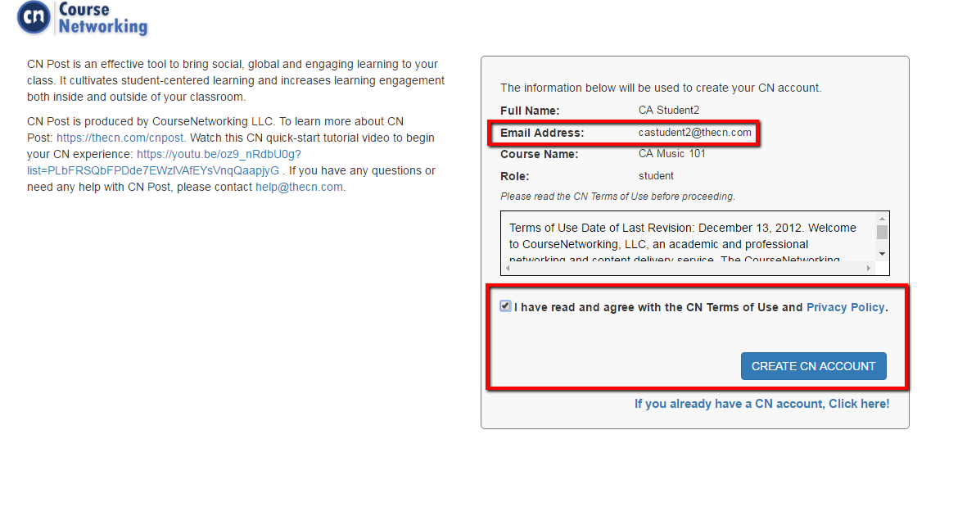976x516 pixels.
Task: Click the 'Course Name:' label
Action: 539,154
